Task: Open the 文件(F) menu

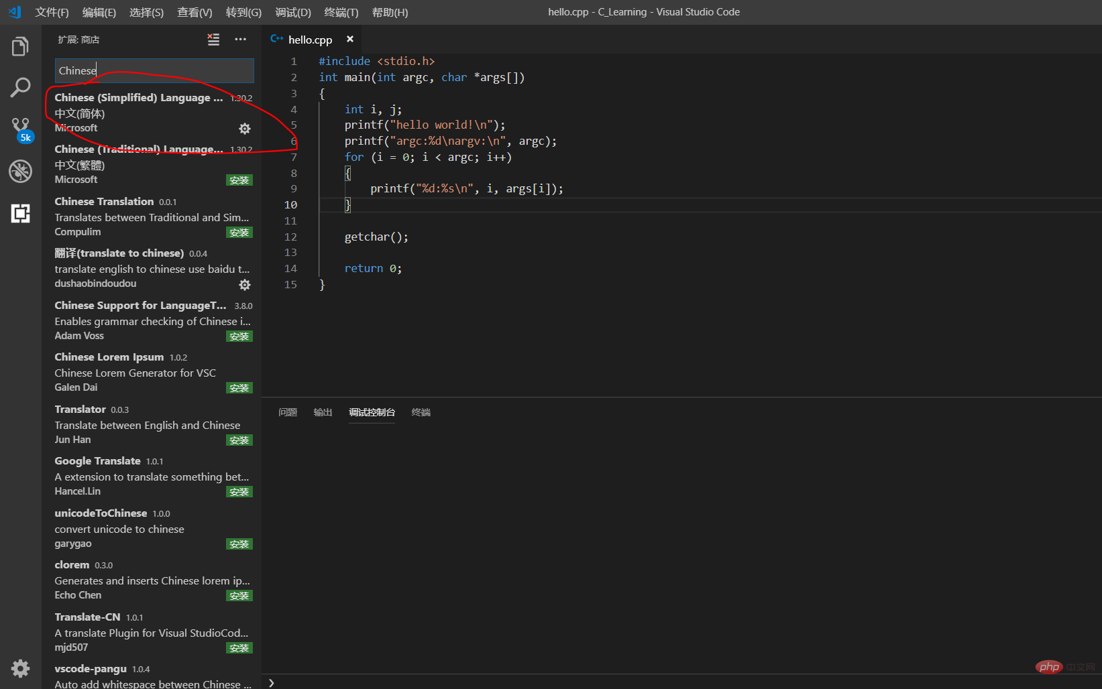Action: pos(52,12)
